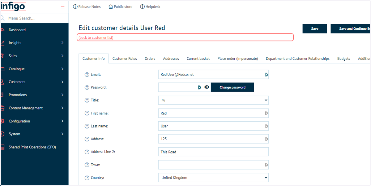Click the Content Management sidebar icon
Image resolution: width=371 pixels, height=186 pixels.
coord(2,108)
